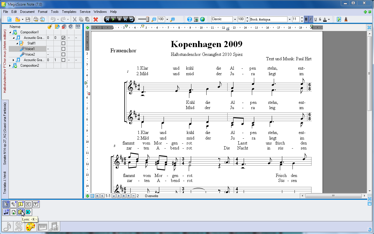Open the Format menu
374x234 pixels.
(42, 12)
